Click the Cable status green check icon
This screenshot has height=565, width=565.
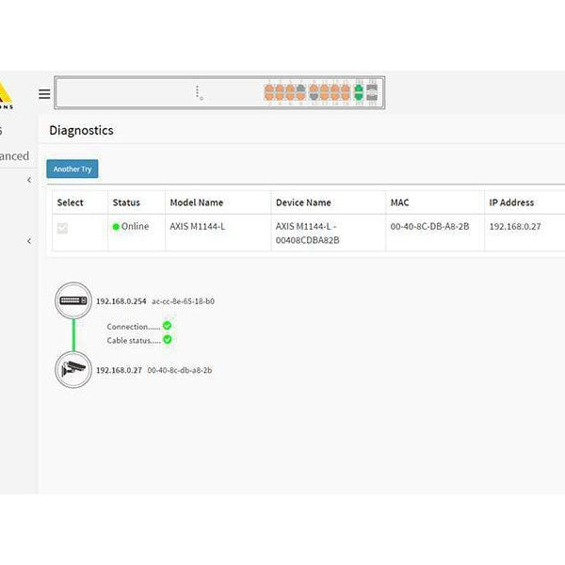point(168,339)
